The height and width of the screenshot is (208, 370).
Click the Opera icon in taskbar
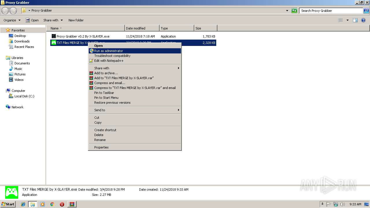click(x=62, y=204)
